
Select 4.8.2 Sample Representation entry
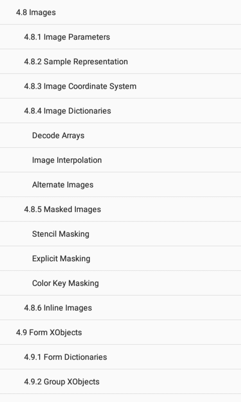coord(76,62)
